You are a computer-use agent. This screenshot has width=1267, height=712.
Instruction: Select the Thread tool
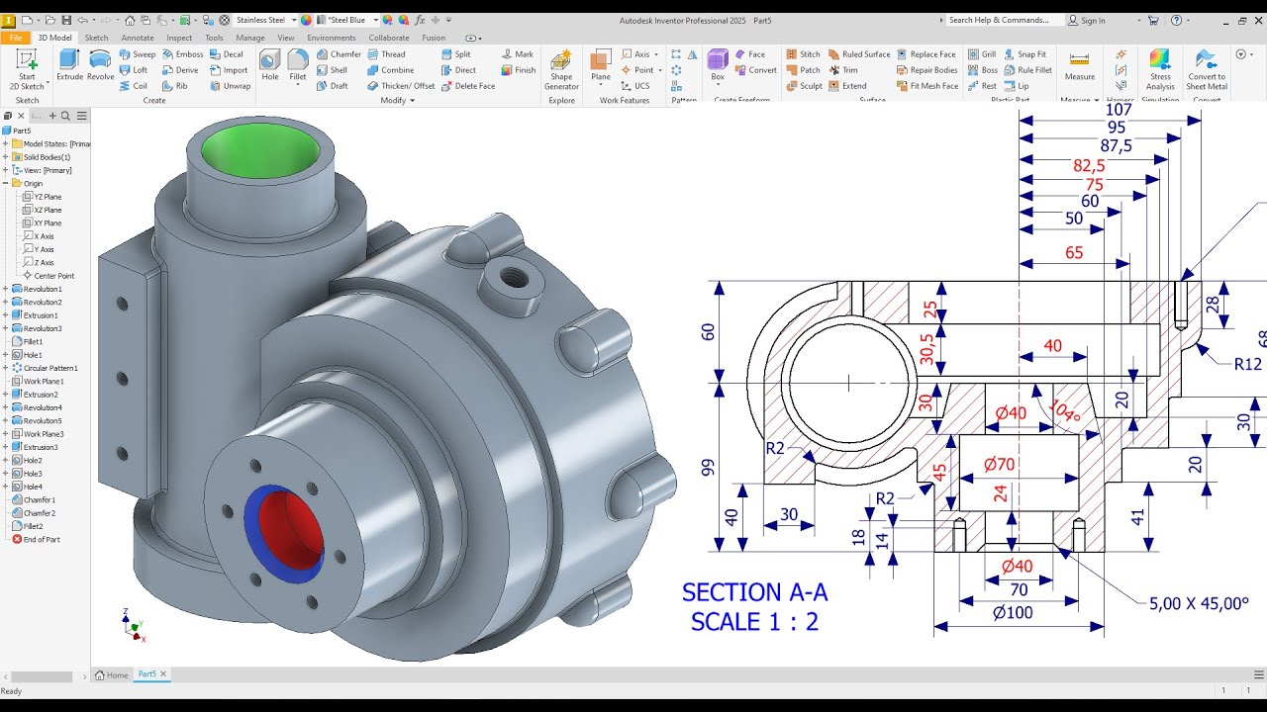[386, 54]
